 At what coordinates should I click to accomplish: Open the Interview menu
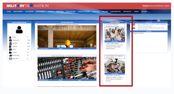(x=60, y=11)
